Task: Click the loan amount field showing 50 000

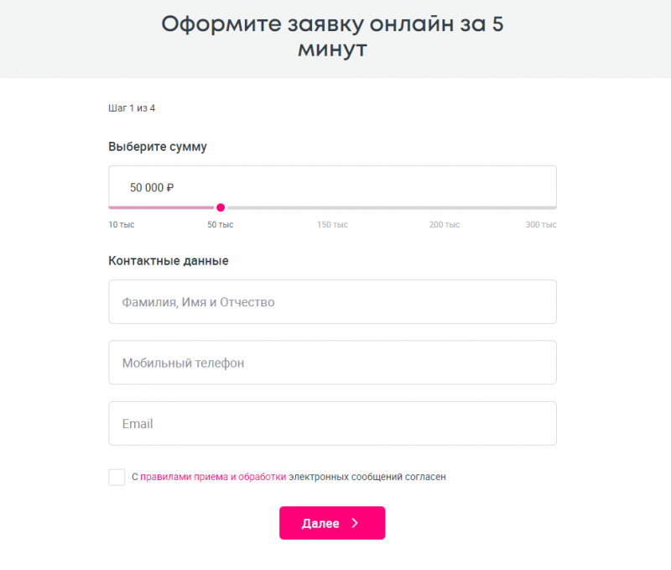Action: tap(332, 187)
